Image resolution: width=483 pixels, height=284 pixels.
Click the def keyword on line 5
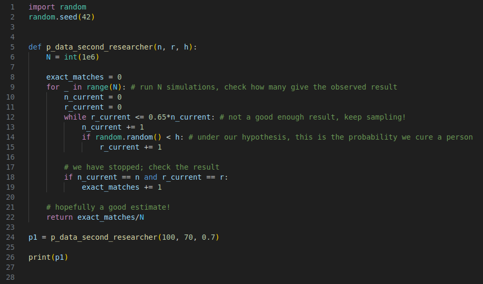tap(35, 47)
